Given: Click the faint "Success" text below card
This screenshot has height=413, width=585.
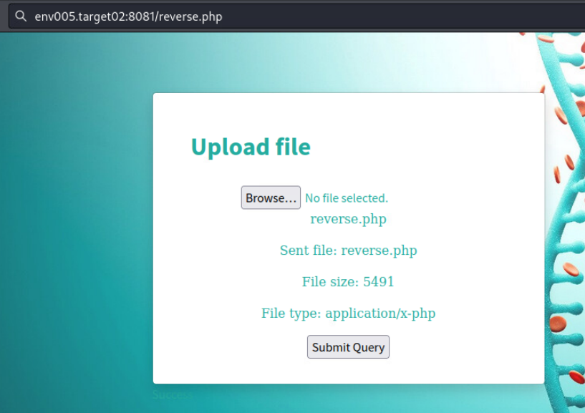Looking at the screenshot, I should point(173,394).
